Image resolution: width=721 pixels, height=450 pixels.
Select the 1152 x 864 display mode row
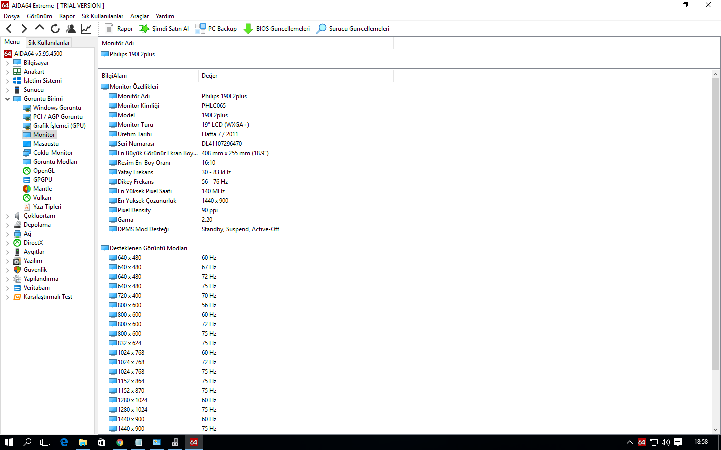(405, 381)
